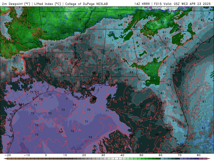Click the "14Z HRRR" model run label

coord(142,4)
